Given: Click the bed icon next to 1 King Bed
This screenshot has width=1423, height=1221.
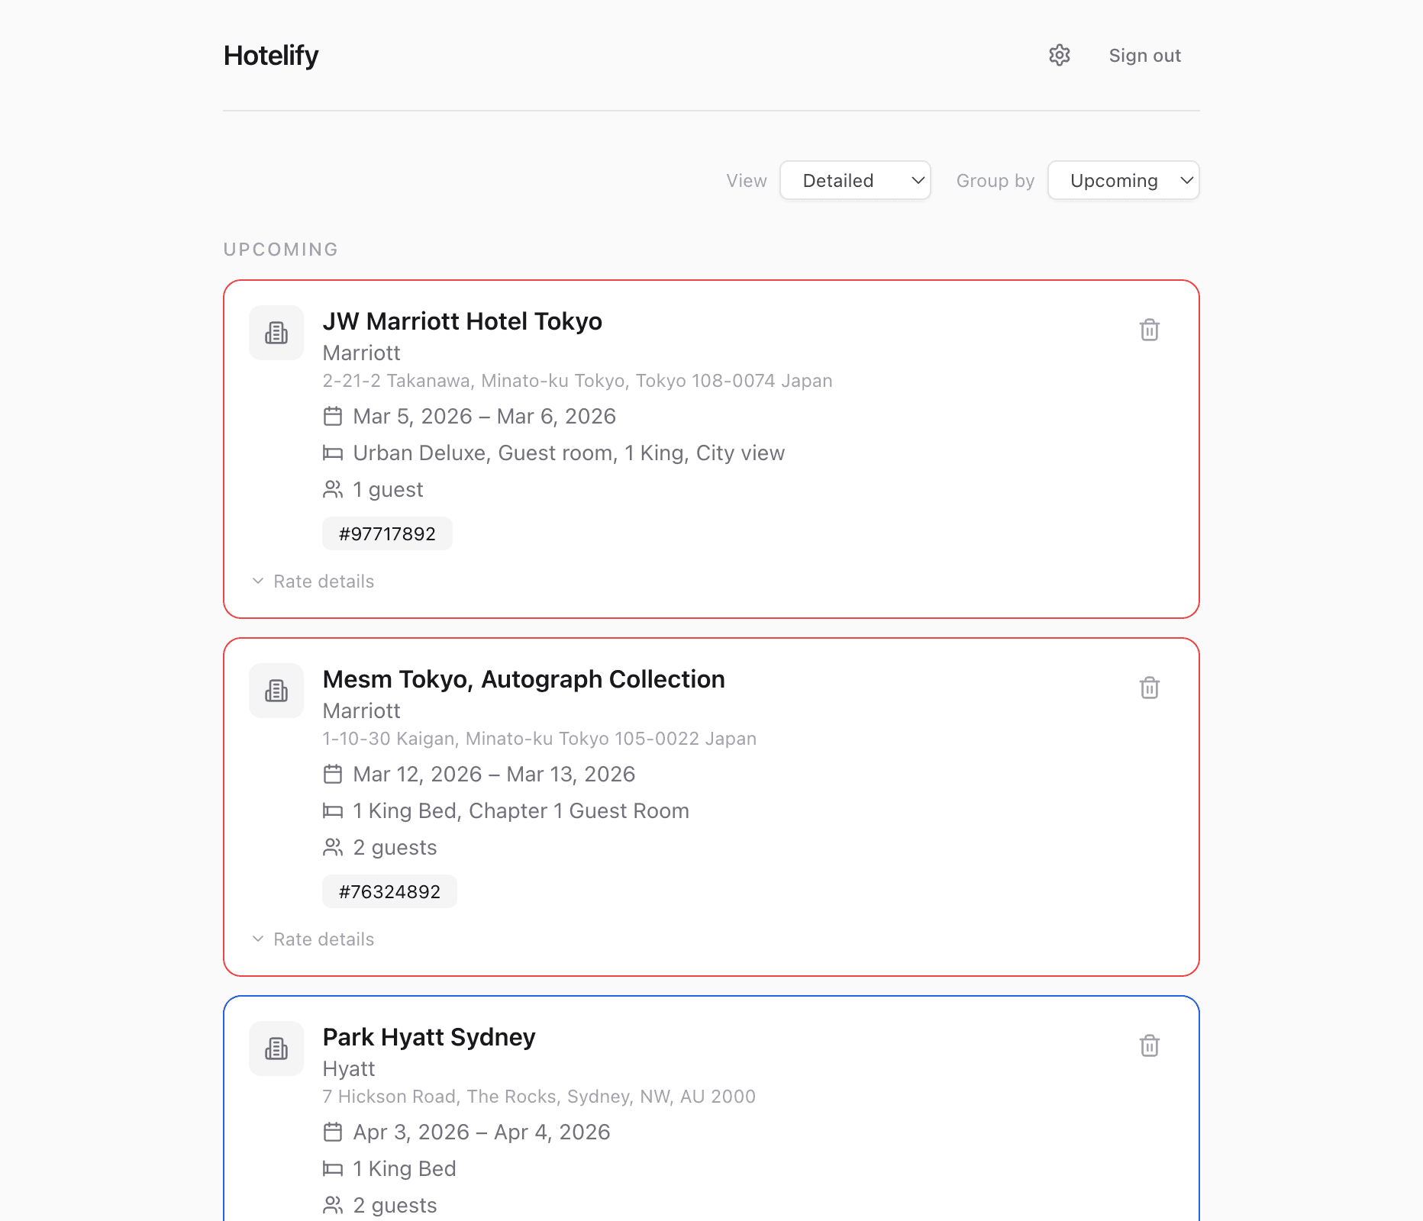Looking at the screenshot, I should click(334, 1168).
